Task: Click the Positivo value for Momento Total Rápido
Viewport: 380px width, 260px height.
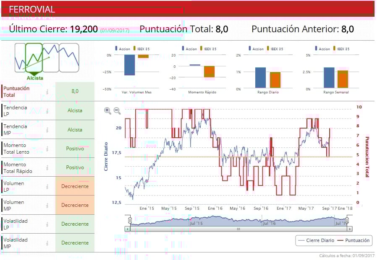Action: pyautogui.click(x=75, y=167)
